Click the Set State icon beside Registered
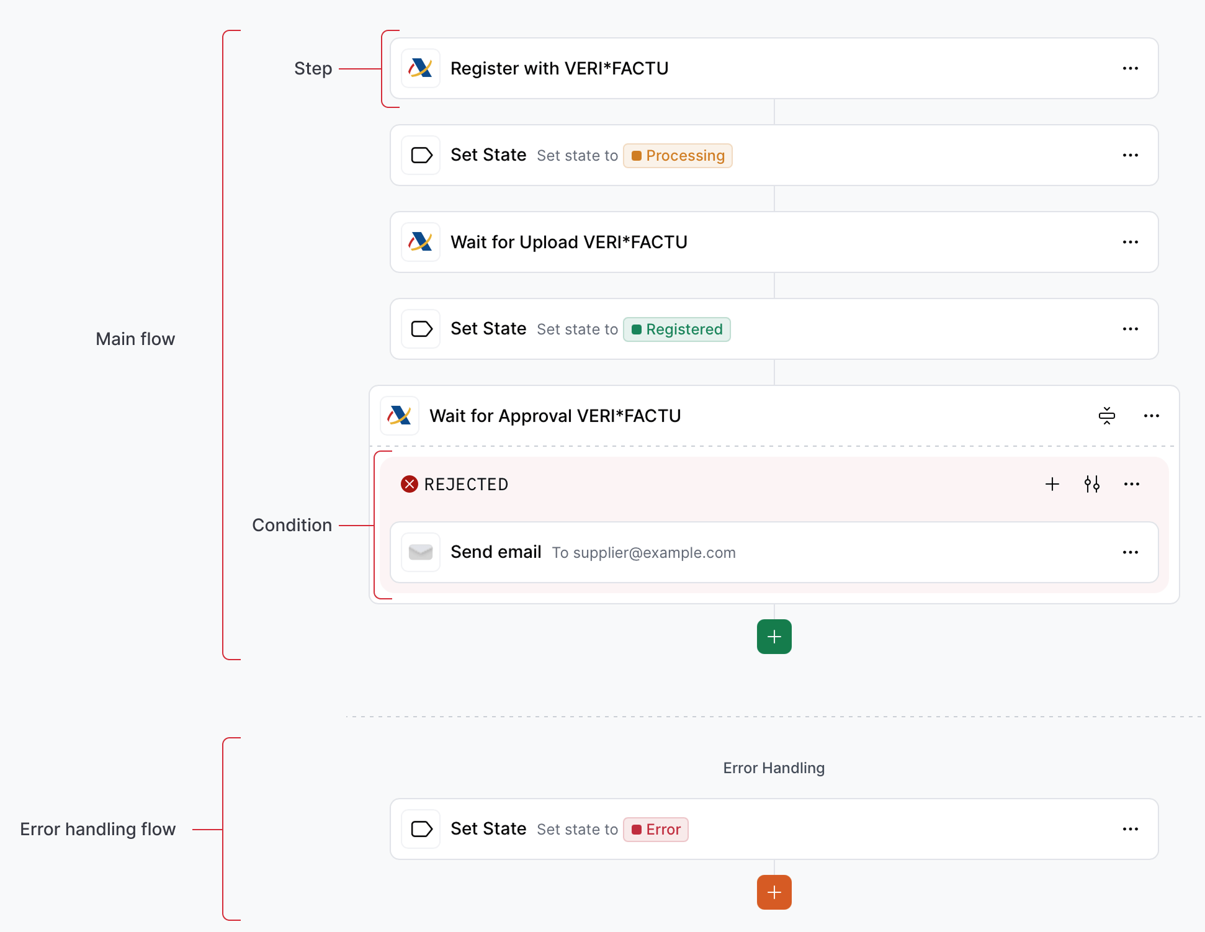 click(421, 329)
